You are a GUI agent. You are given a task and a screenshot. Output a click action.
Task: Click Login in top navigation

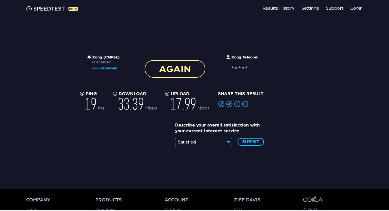tap(356, 8)
